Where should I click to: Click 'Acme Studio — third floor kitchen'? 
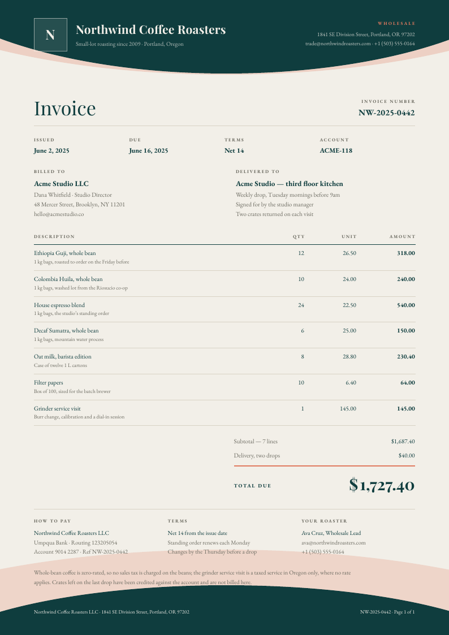[290, 184]
